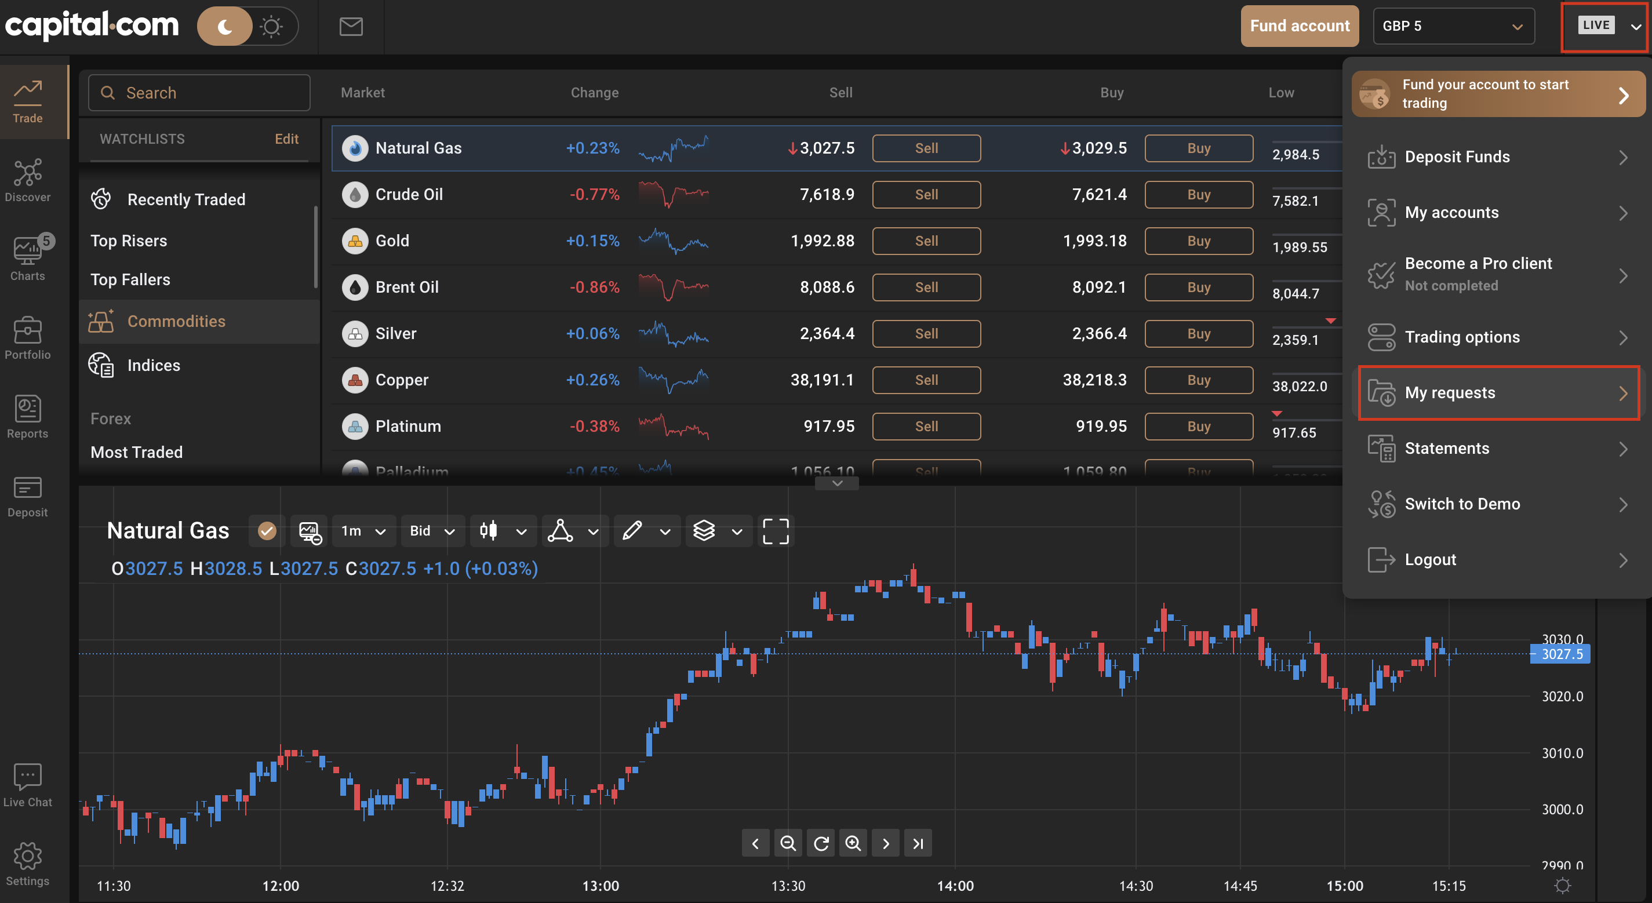Click Sell for Brent Oil

point(926,287)
